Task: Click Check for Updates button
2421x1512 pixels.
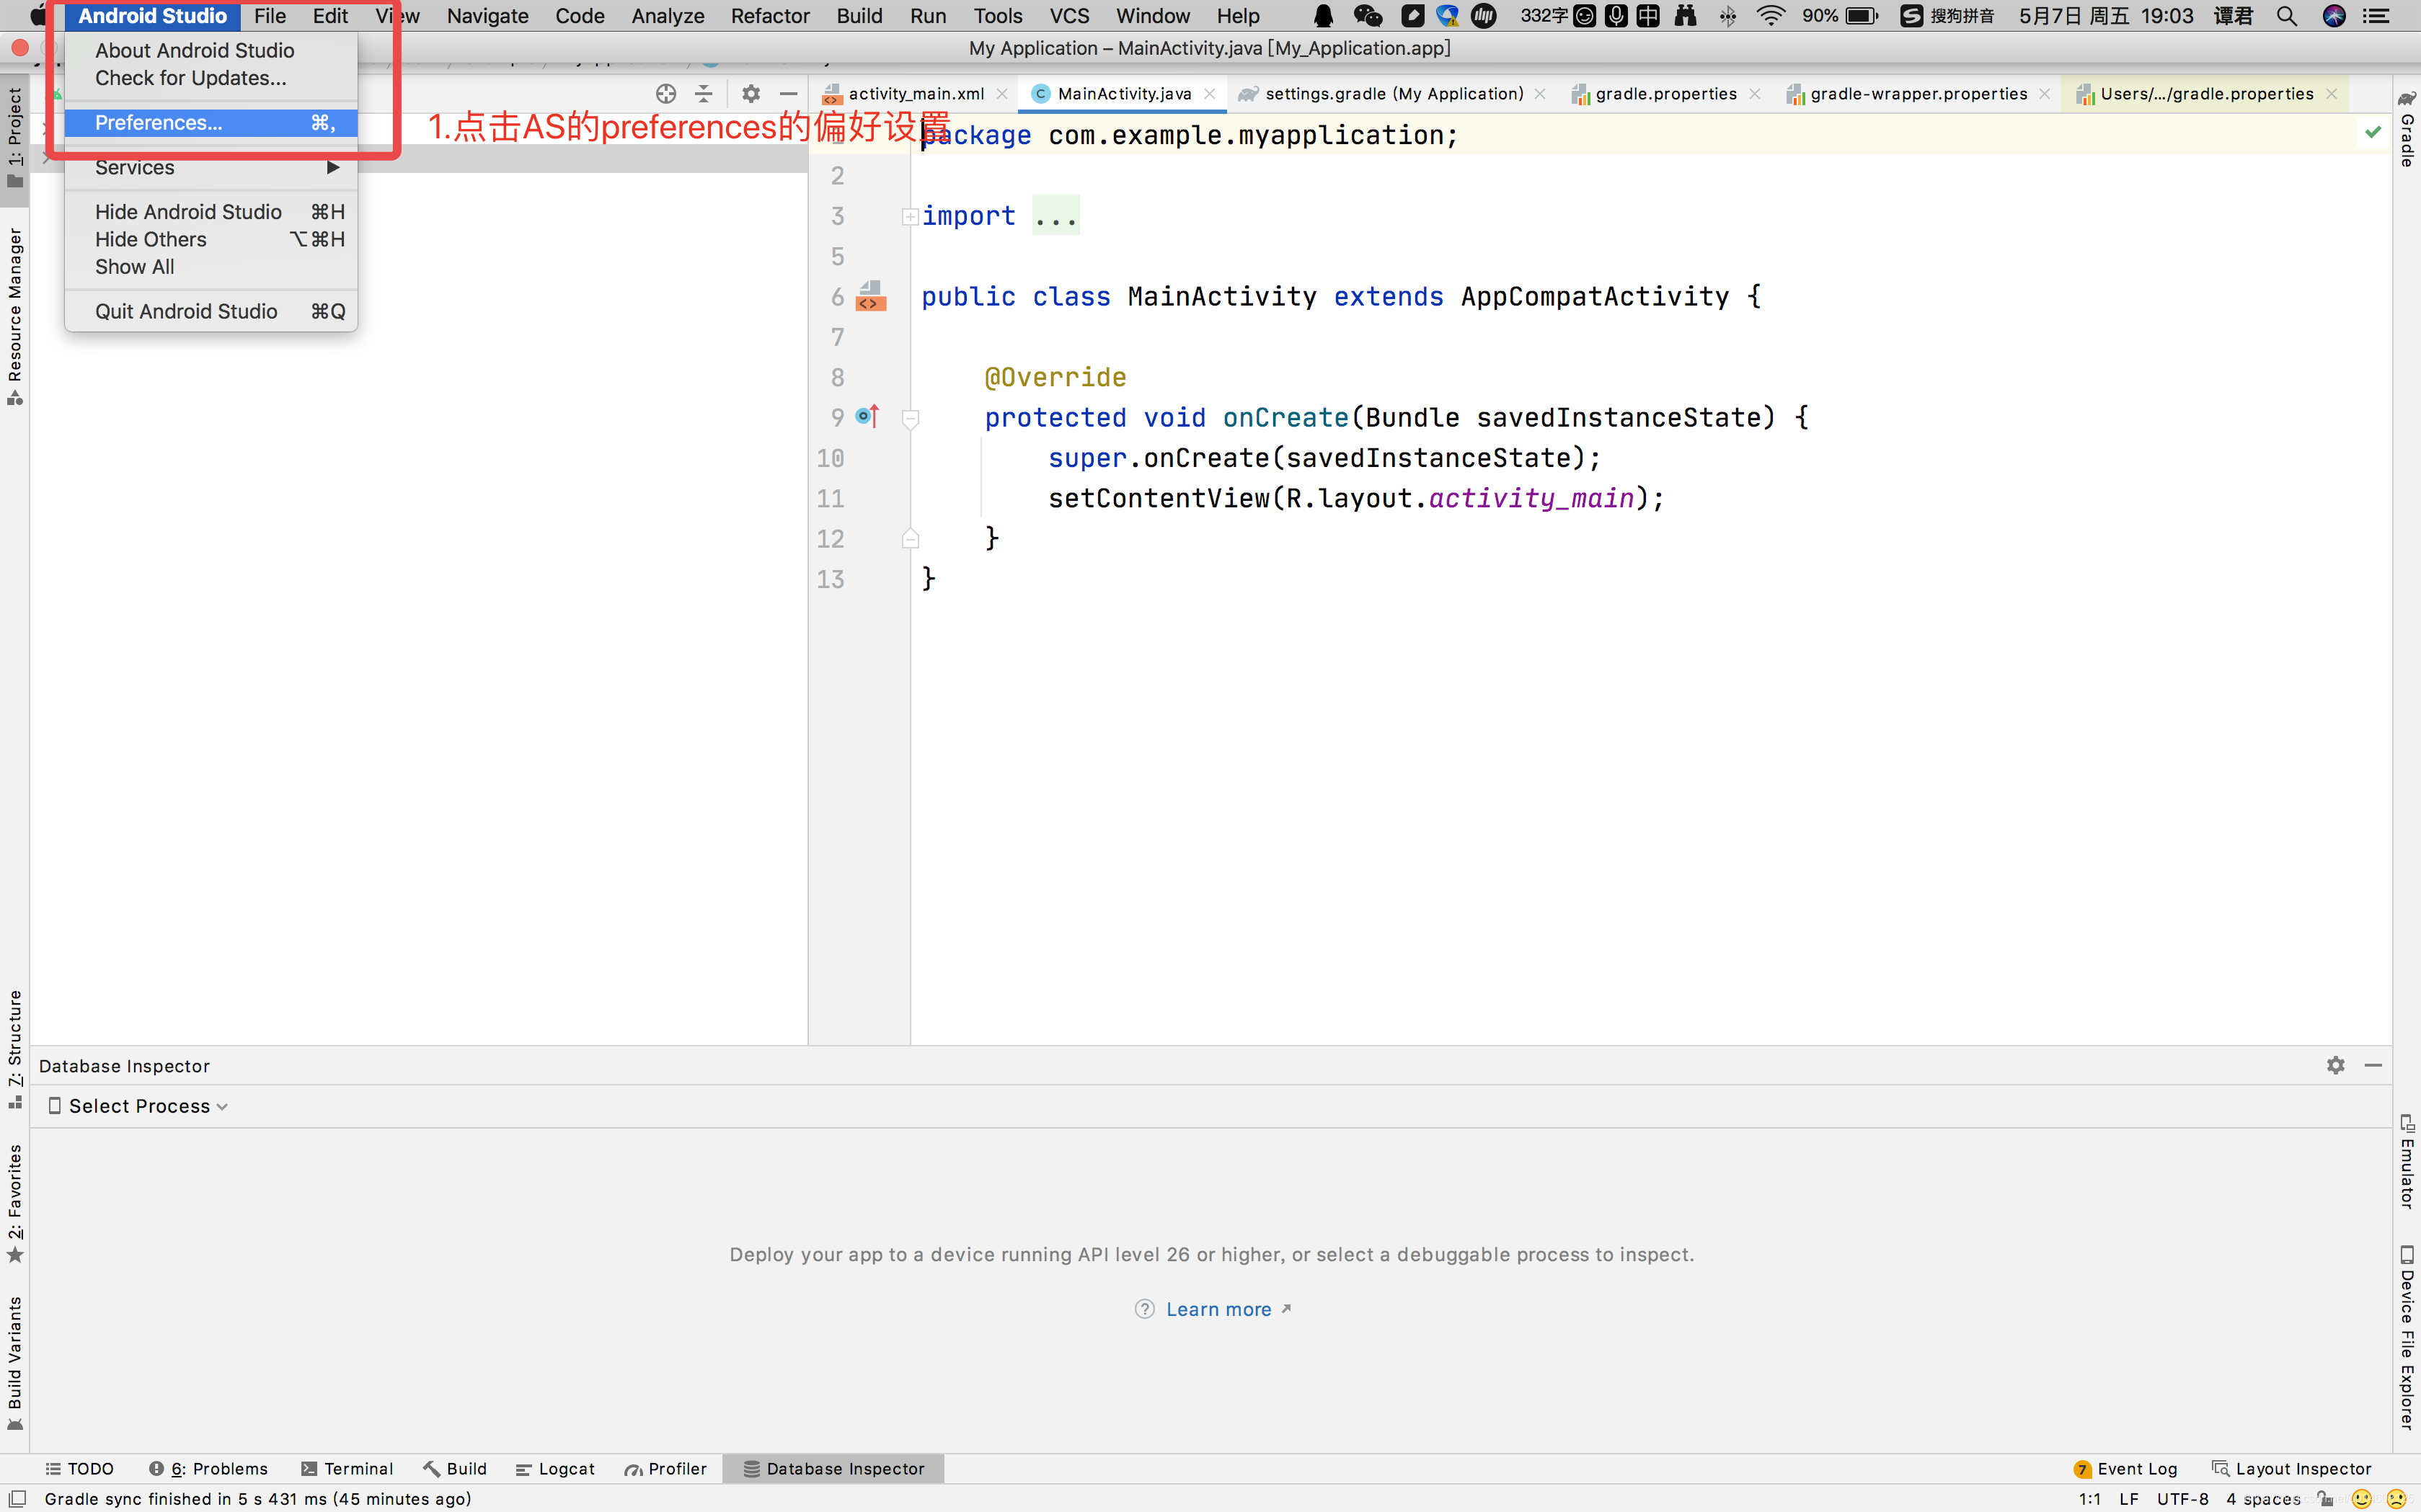Action: coord(193,75)
